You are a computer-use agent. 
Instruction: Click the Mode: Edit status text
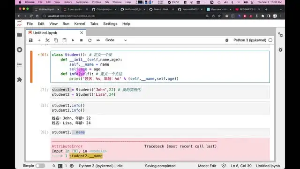[x=207, y=166]
